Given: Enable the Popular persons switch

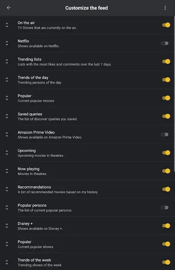Looking at the screenshot, I should point(165,207).
